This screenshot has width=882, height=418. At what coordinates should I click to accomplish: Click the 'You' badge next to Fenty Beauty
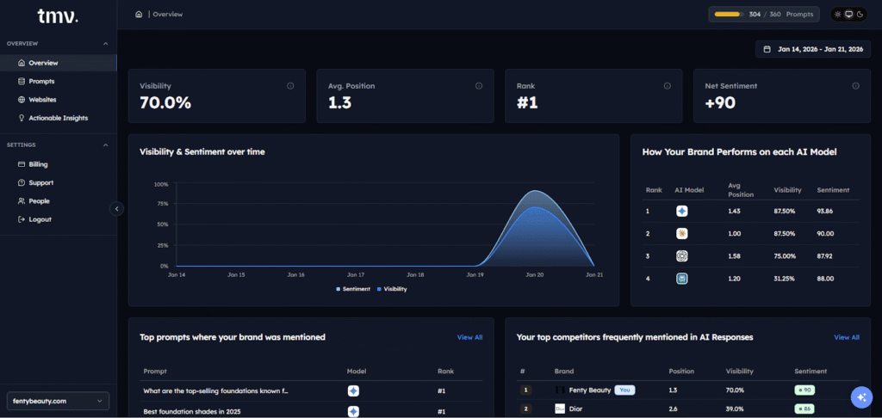tap(624, 390)
